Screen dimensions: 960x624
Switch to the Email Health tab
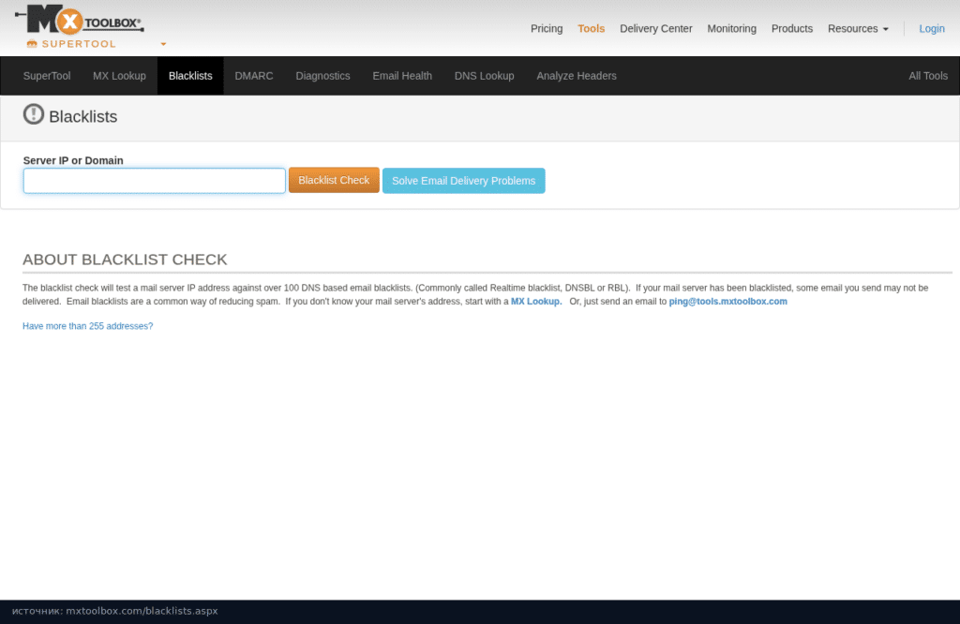point(402,76)
